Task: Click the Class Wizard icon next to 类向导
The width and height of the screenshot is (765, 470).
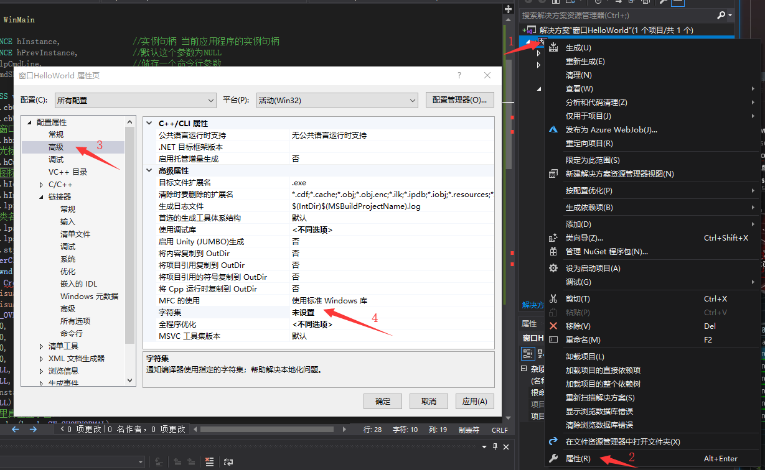Action: point(553,237)
